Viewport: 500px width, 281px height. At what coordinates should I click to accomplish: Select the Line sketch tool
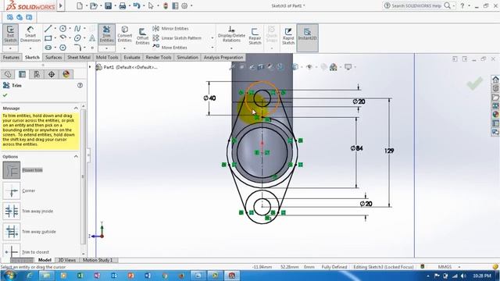[48, 29]
